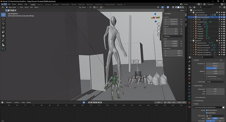The width and height of the screenshot is (226, 122).
Task: Open the XYZ Euler rotation mode dropdown
Action: pos(173,36)
